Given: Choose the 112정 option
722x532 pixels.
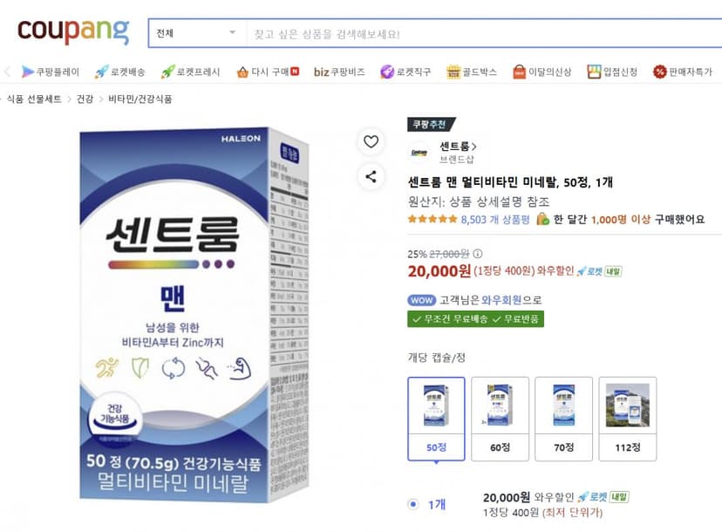Looking at the screenshot, I should [628, 419].
